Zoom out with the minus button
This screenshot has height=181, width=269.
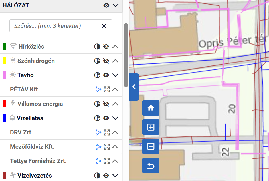tap(151, 146)
